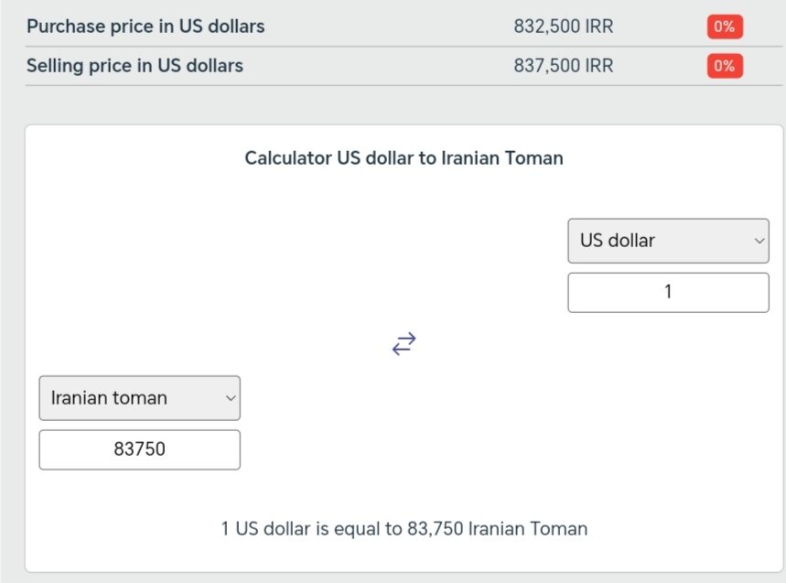Click the red 0% badge beside selling price
This screenshot has width=786, height=583.
(724, 65)
